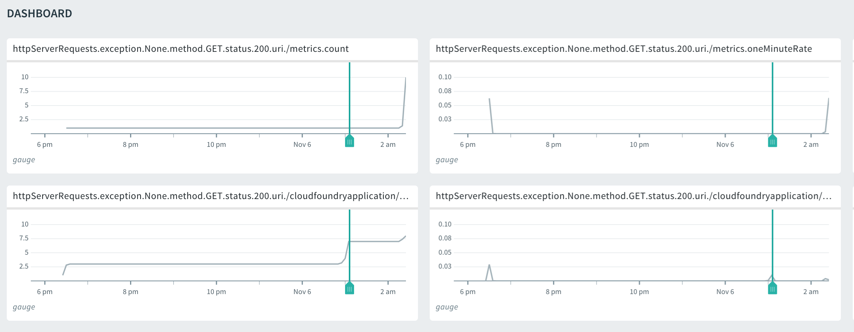The height and width of the screenshot is (332, 854).
Task: Click the gauge label under the metrics.oneMinuteRate chart
Action: point(447,160)
